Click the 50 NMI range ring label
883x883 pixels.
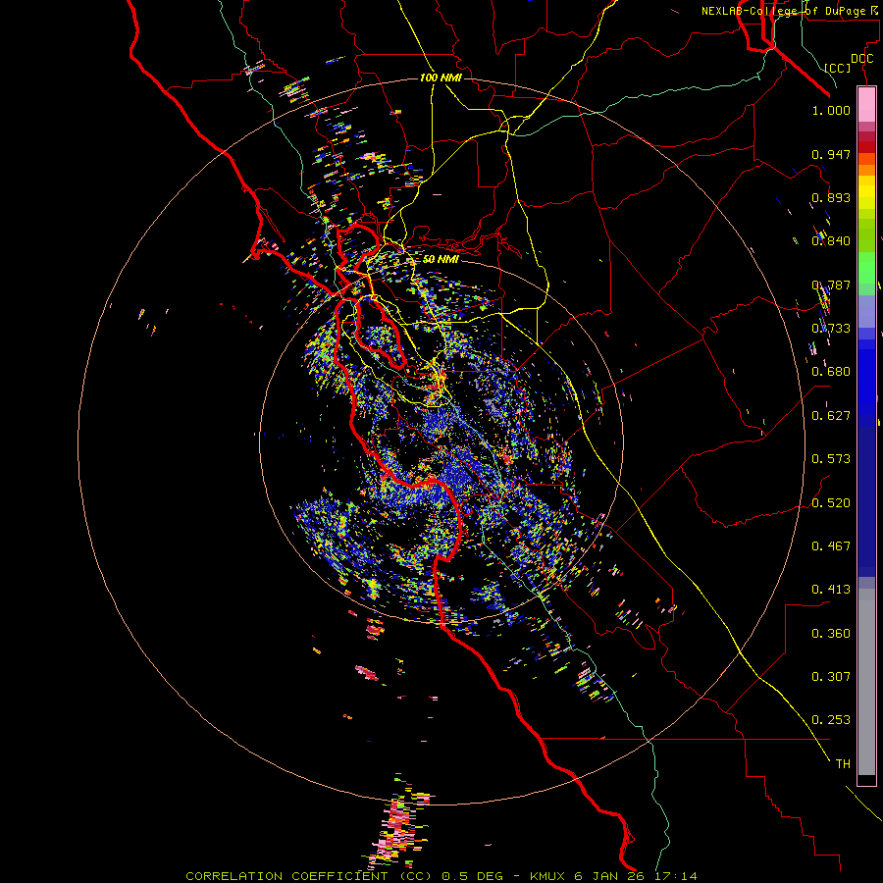441,259
